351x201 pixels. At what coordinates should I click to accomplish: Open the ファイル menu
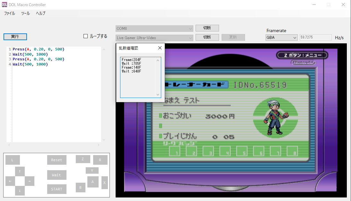click(9, 13)
